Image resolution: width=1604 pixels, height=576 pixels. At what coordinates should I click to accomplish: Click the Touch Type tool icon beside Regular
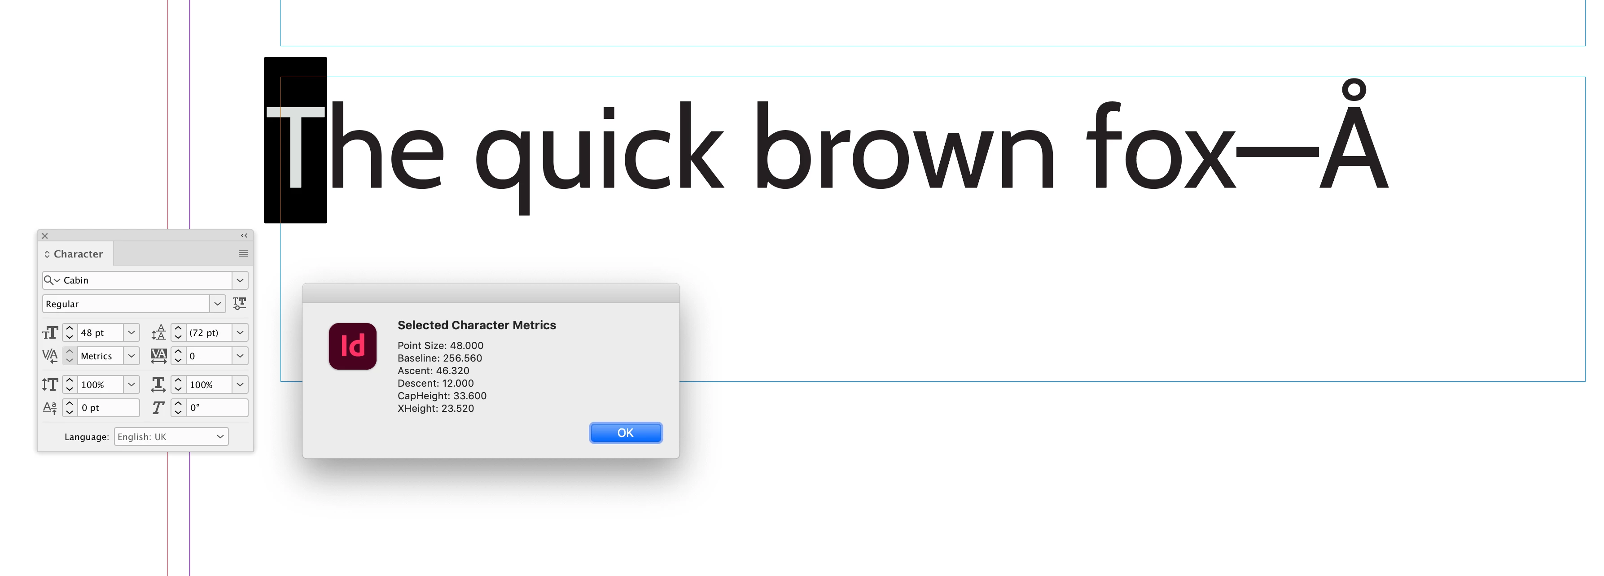(x=240, y=304)
